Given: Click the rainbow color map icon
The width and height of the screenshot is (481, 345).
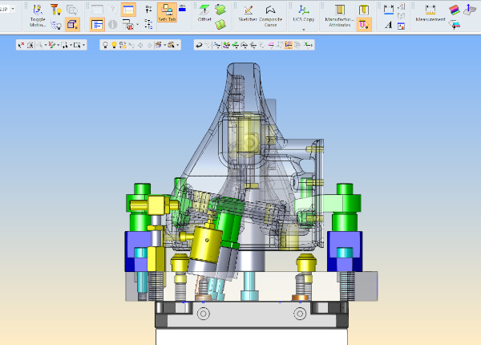Looking at the screenshot, I should click(x=454, y=10).
